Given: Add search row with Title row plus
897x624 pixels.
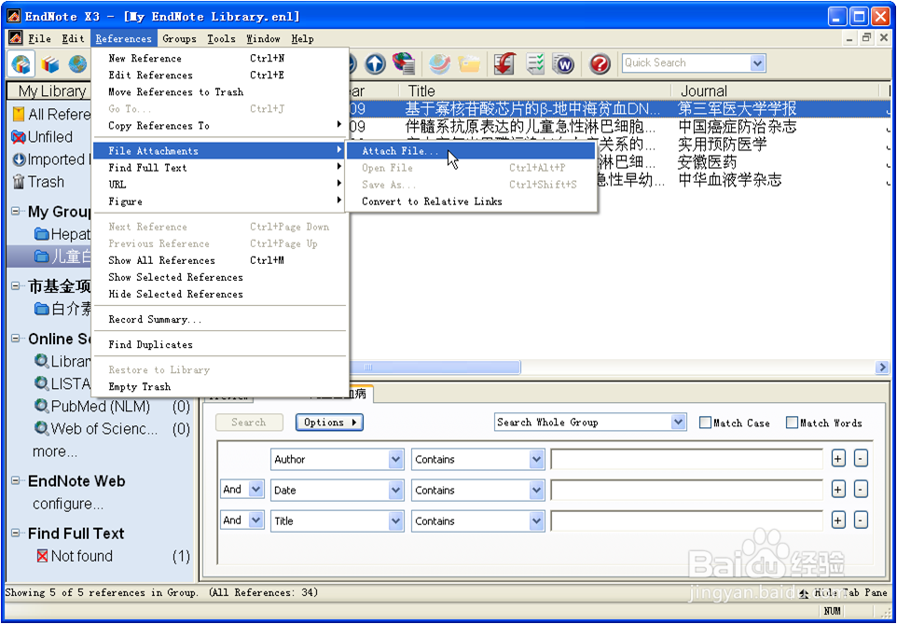Looking at the screenshot, I should point(838,520).
